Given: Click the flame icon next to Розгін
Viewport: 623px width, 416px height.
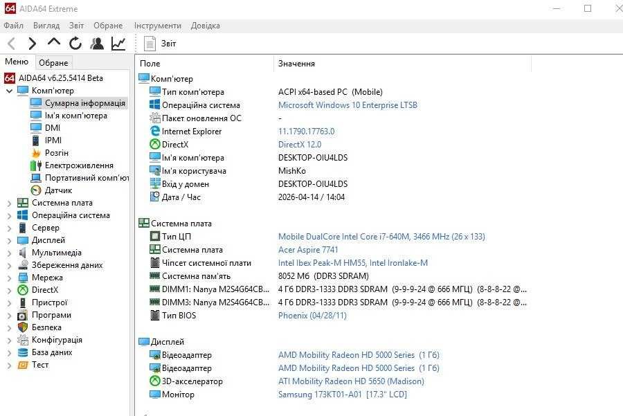Looking at the screenshot, I should [36, 153].
